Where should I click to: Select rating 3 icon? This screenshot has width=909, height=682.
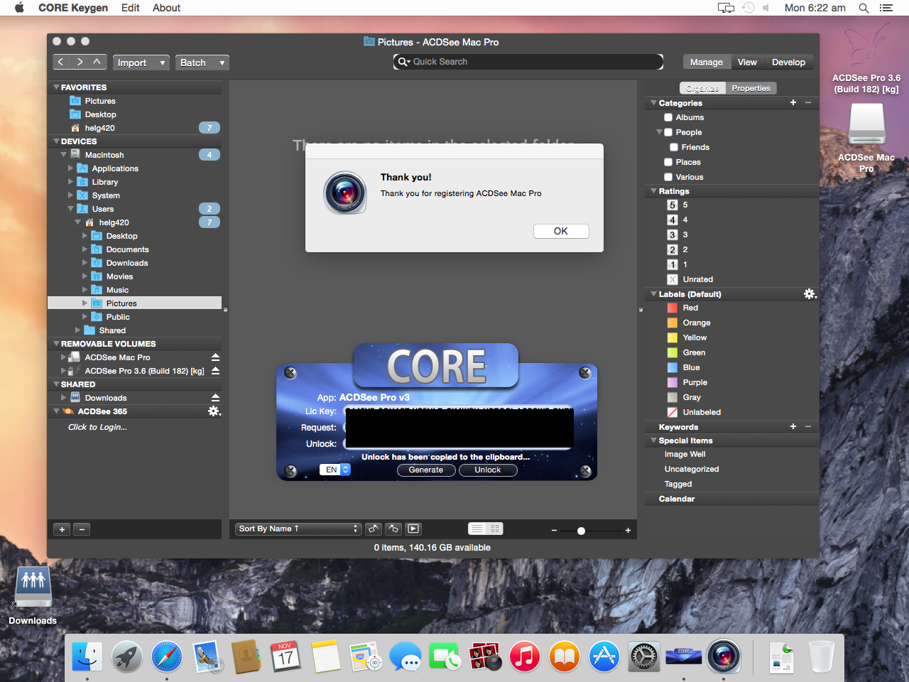pos(673,234)
